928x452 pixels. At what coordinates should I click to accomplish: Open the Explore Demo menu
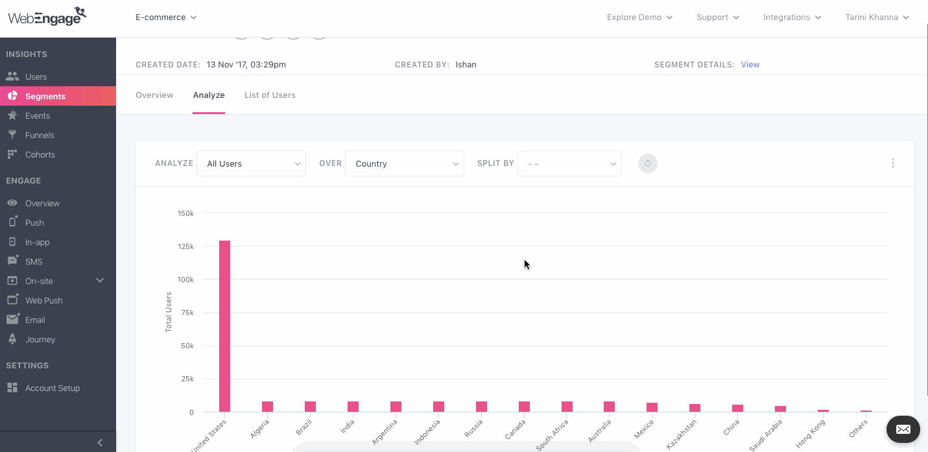639,17
